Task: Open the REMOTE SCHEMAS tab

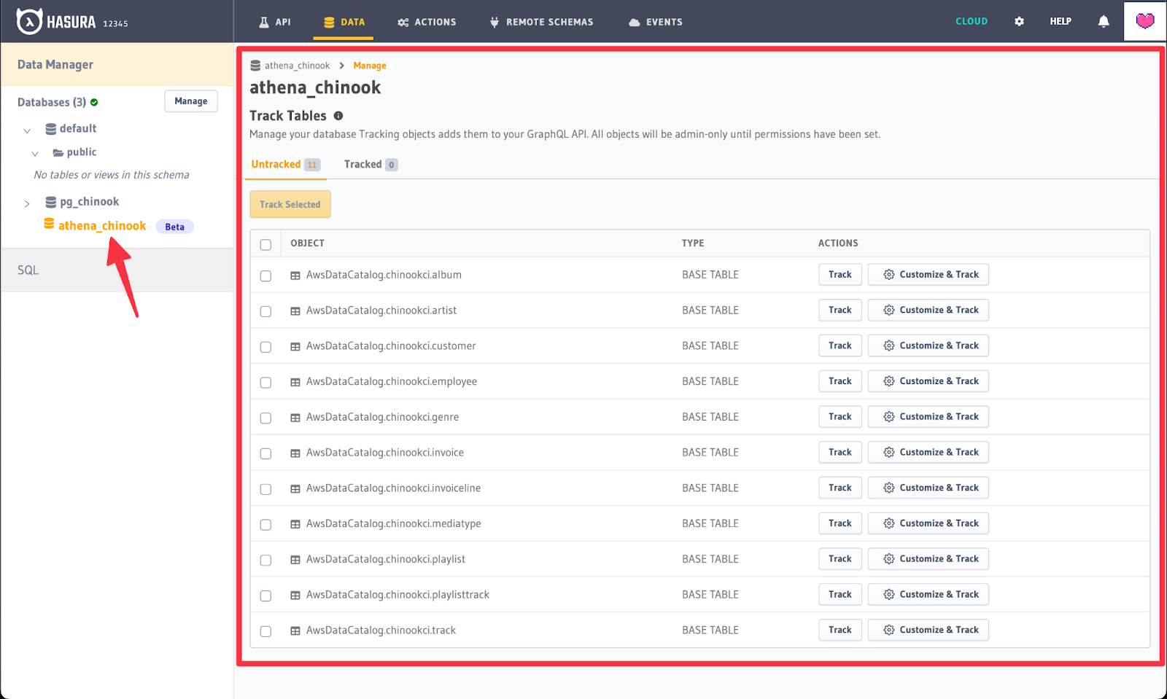Action: click(x=541, y=22)
